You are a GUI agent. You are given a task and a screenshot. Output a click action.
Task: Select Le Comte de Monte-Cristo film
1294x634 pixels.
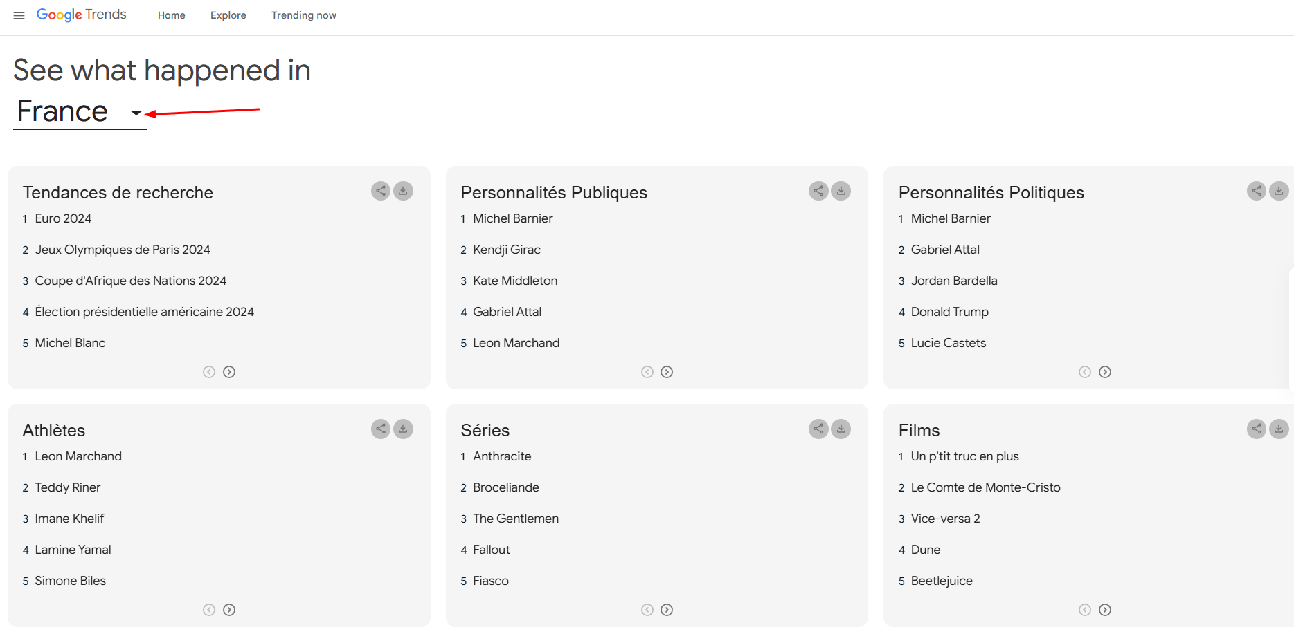click(x=986, y=487)
